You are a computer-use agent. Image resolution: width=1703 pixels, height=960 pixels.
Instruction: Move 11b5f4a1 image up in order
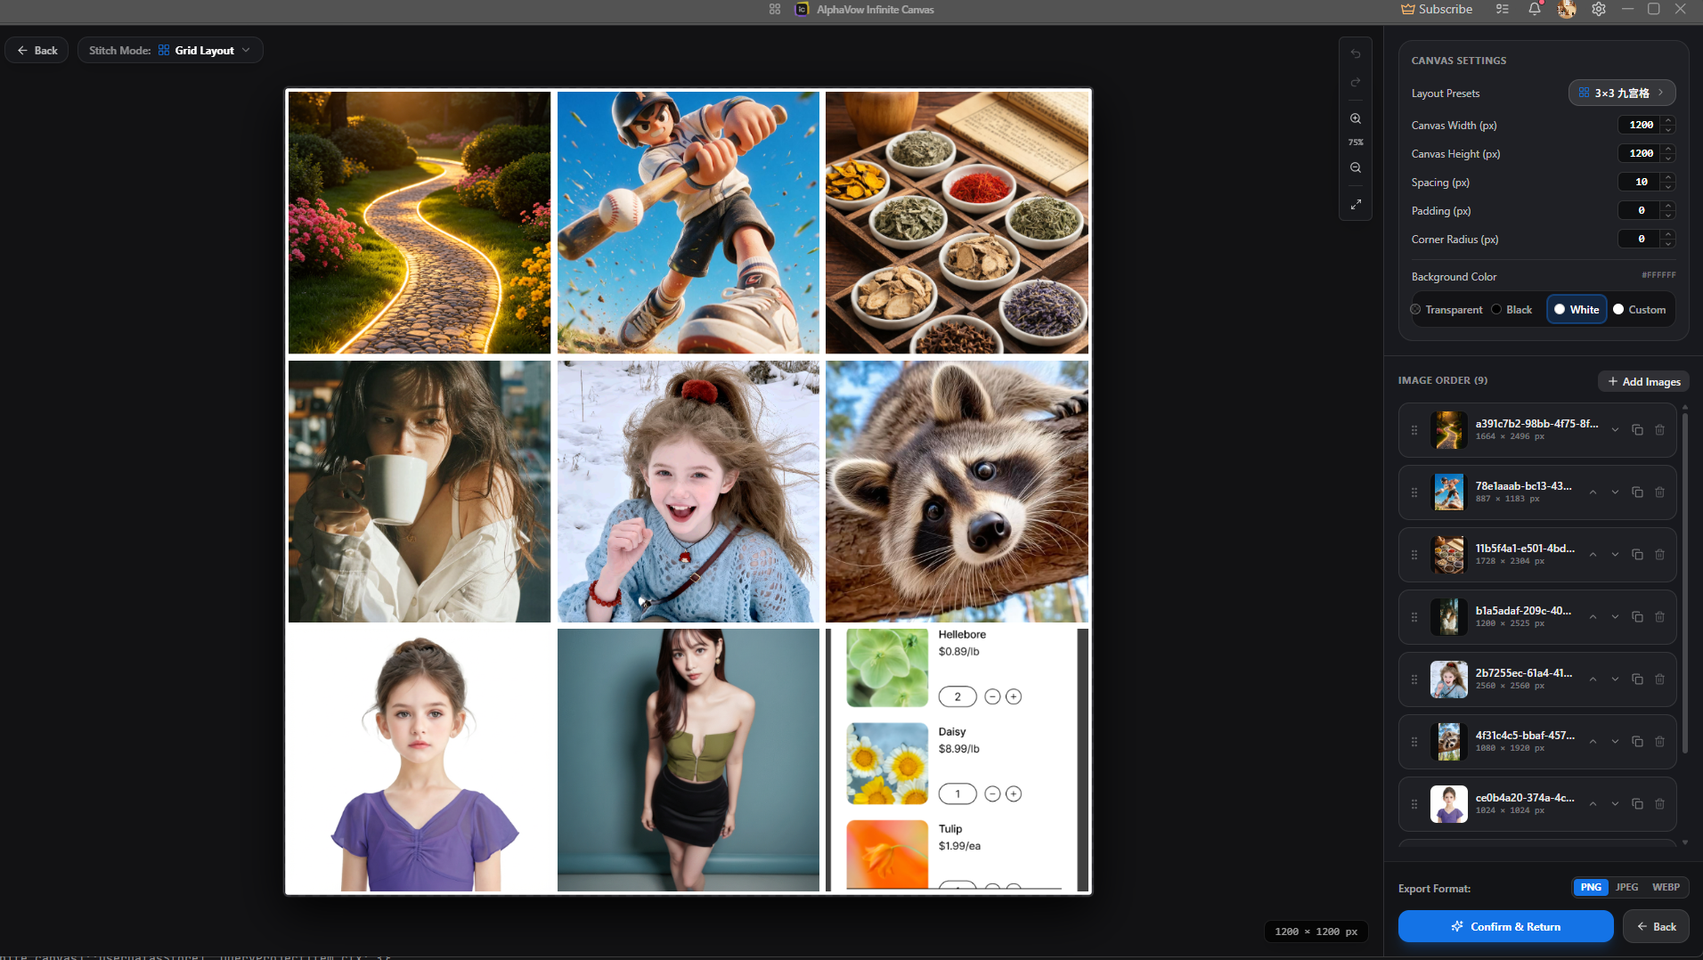tap(1593, 555)
